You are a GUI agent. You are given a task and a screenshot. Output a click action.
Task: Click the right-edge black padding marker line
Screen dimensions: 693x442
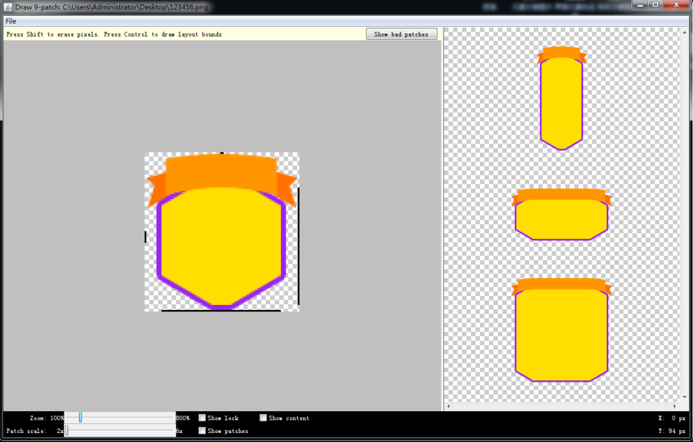click(x=298, y=246)
